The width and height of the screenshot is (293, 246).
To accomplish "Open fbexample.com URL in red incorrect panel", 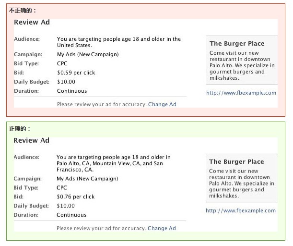I will click(x=241, y=93).
